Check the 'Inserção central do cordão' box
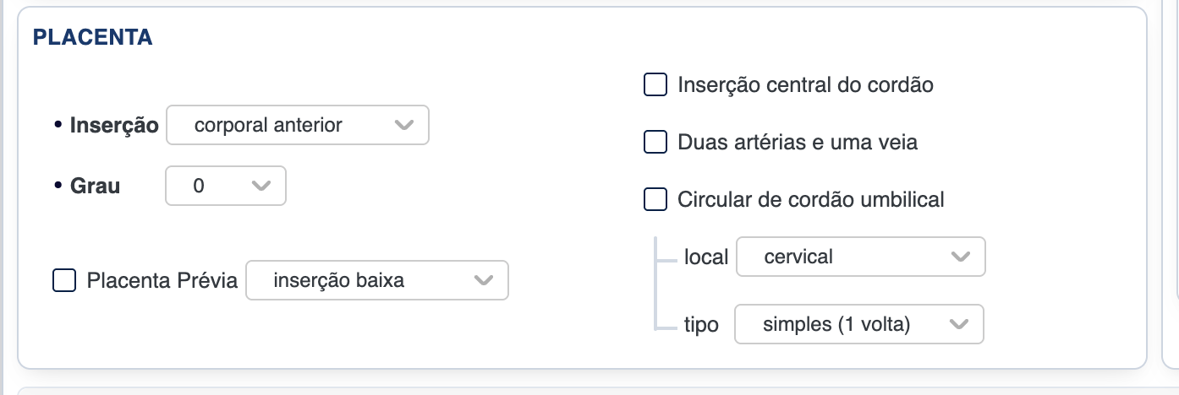 pos(655,85)
